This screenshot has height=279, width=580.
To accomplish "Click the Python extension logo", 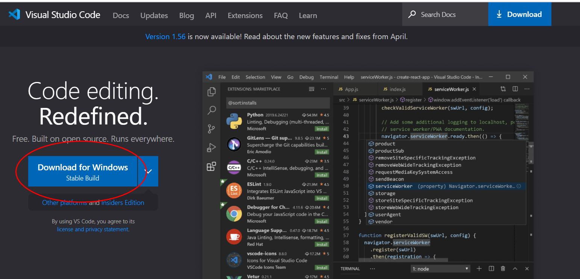I will [234, 121].
